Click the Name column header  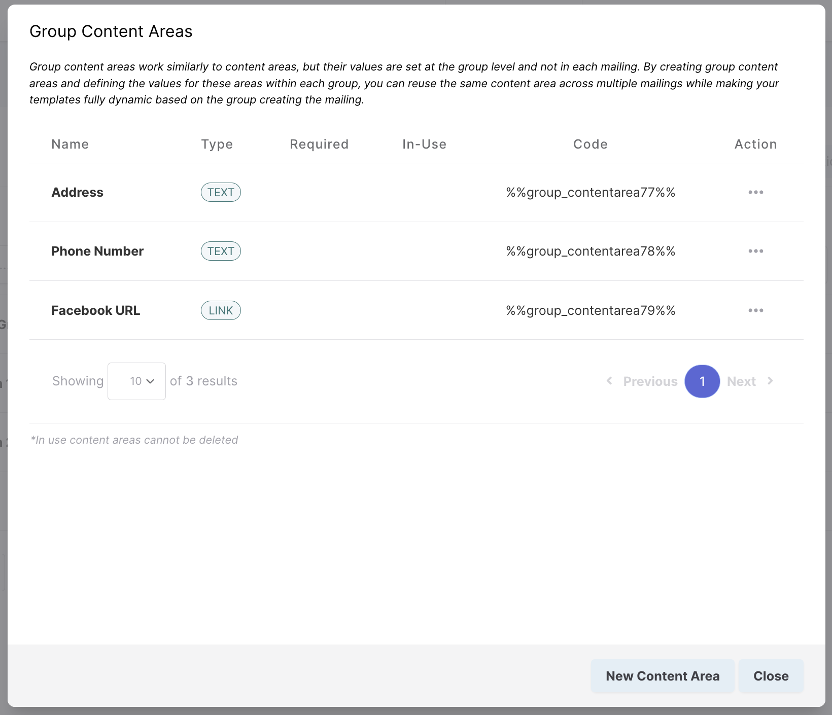(70, 145)
